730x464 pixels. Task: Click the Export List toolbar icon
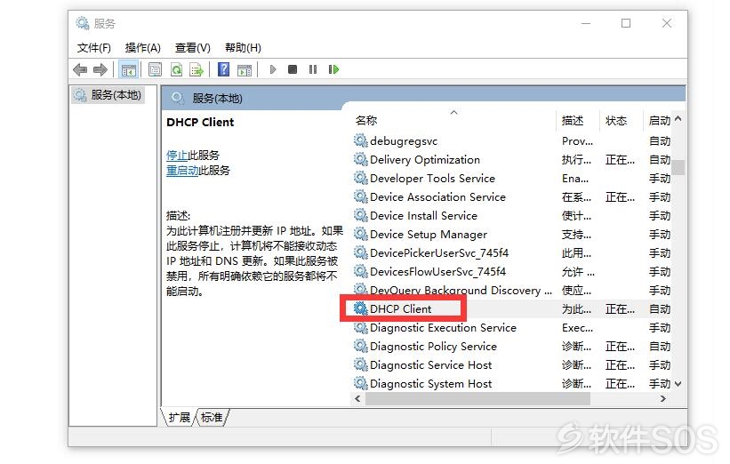pyautogui.click(x=197, y=70)
